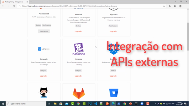Viewport: 189px width, 106px height.
Task: Open a new browser tab
Action: point(31,2)
